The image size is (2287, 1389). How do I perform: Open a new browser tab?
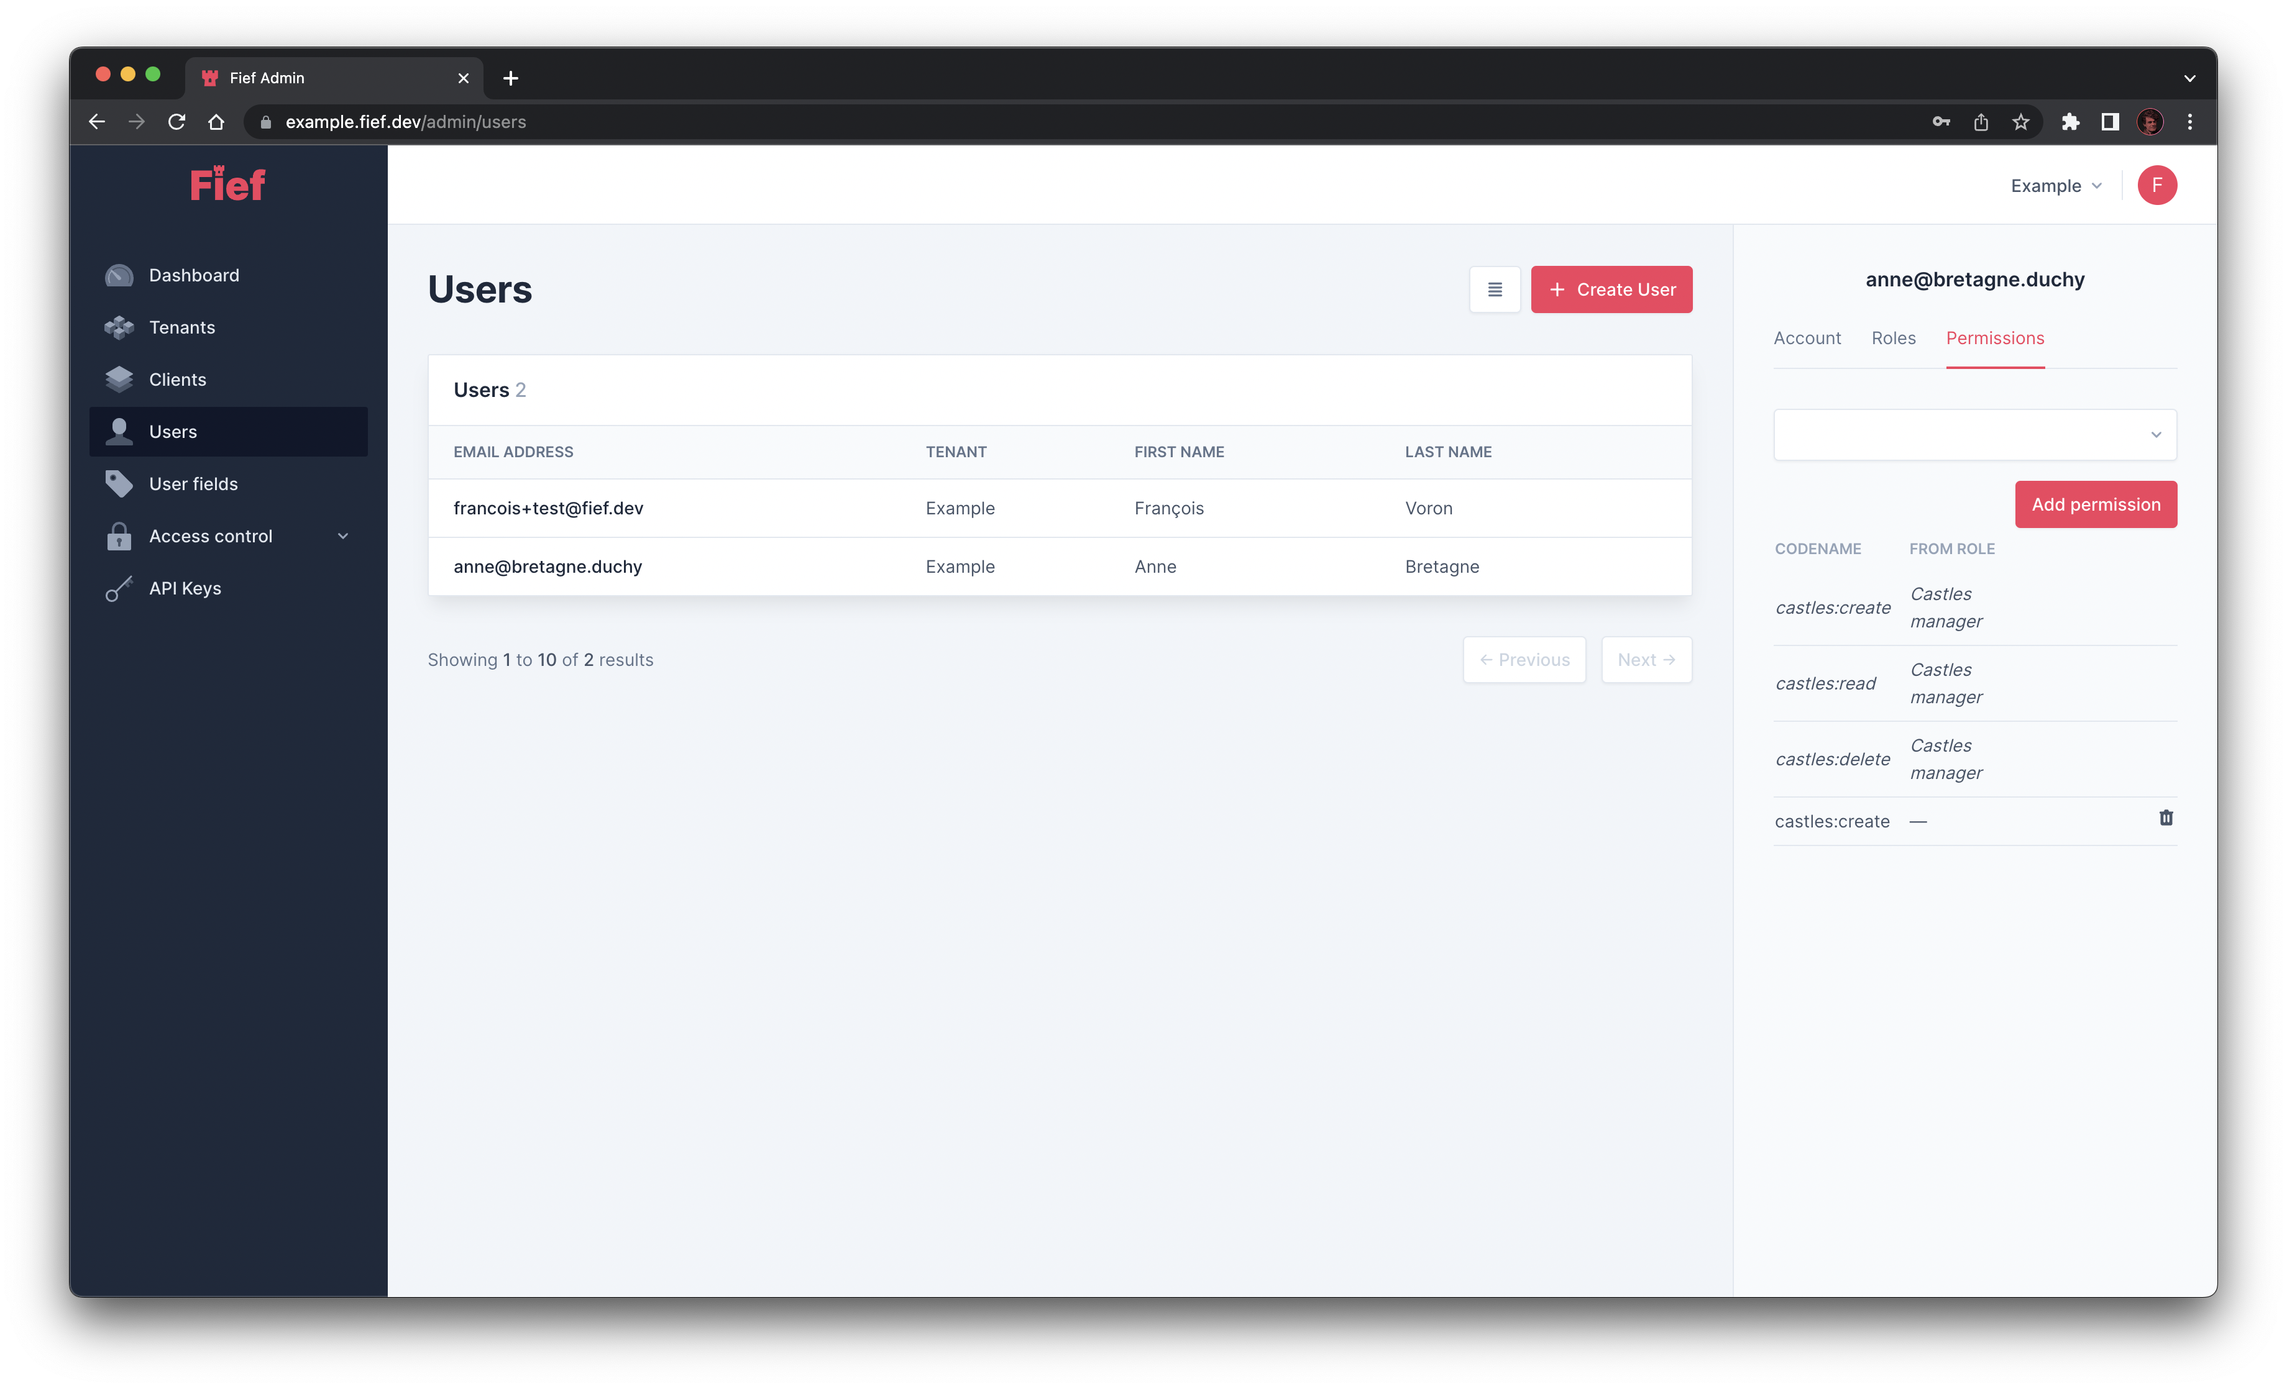(510, 78)
